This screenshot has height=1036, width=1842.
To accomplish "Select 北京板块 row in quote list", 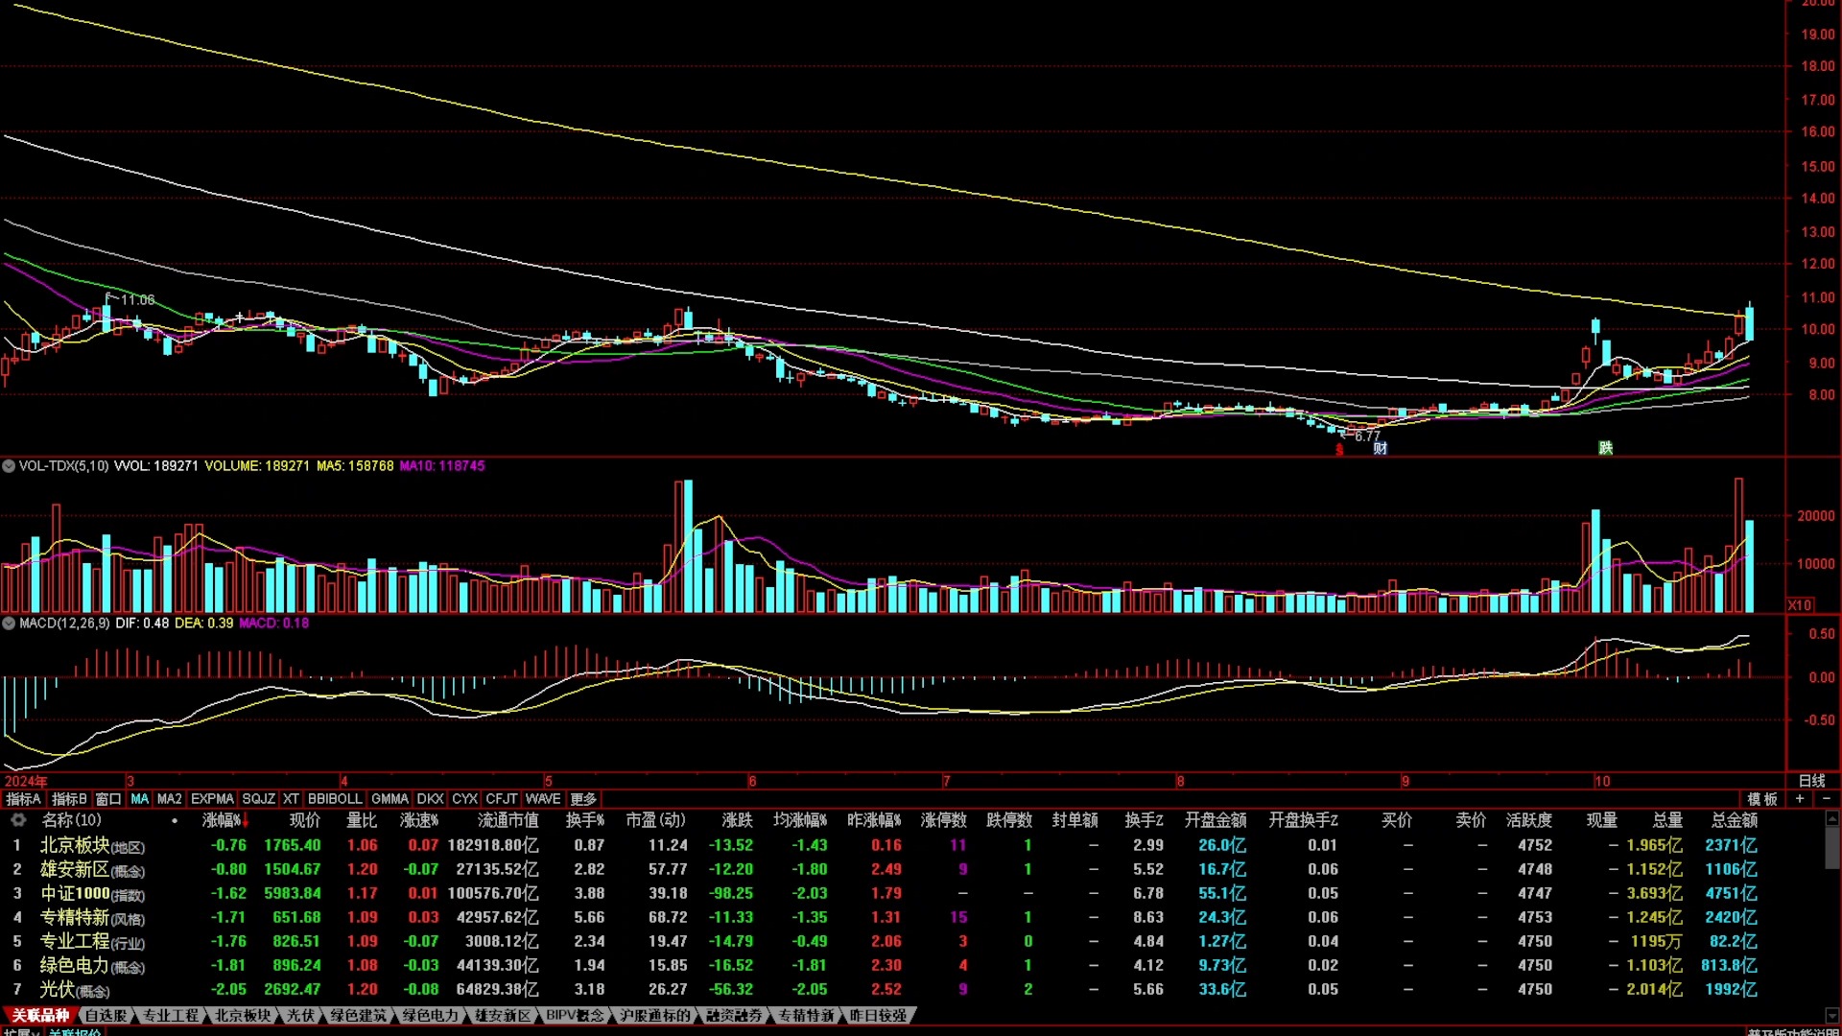I will pos(911,845).
